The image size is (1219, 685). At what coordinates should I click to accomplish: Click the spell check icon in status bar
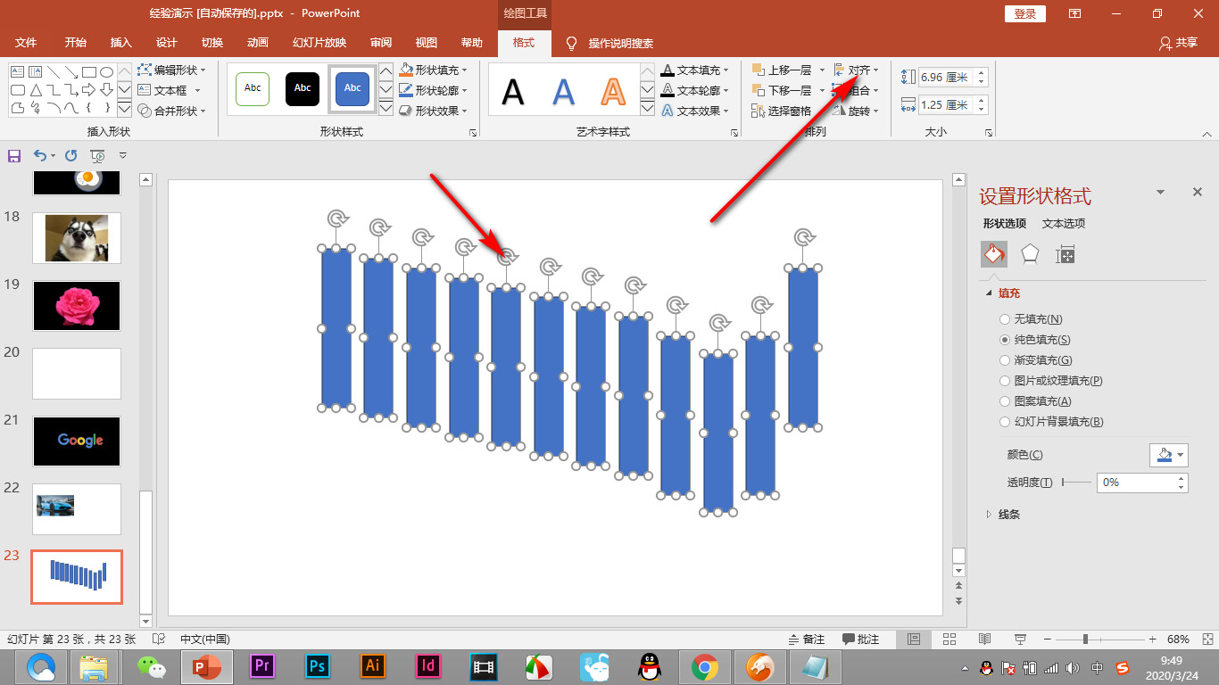click(159, 640)
